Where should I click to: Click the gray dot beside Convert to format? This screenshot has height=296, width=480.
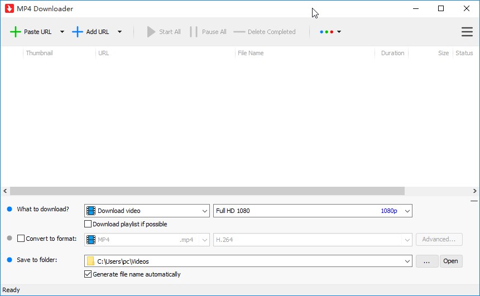pyautogui.click(x=9, y=238)
